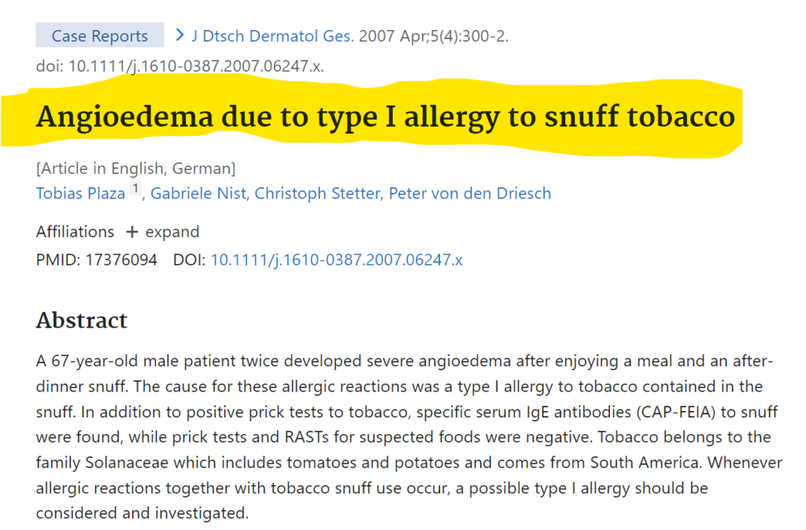The height and width of the screenshot is (530, 806).
Task: Click the Affiliations label
Action: click(75, 232)
